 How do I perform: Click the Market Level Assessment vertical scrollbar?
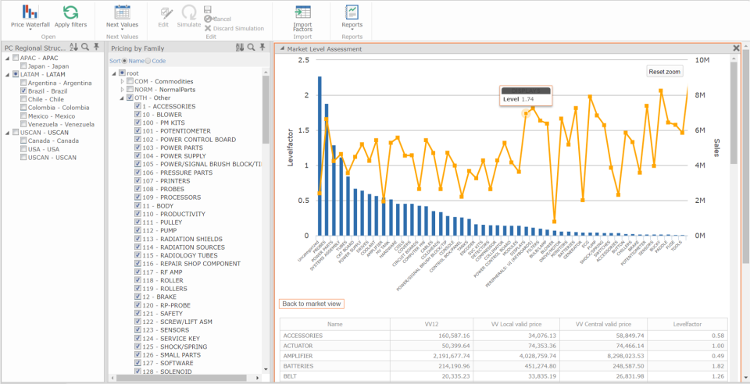pyautogui.click(x=734, y=112)
